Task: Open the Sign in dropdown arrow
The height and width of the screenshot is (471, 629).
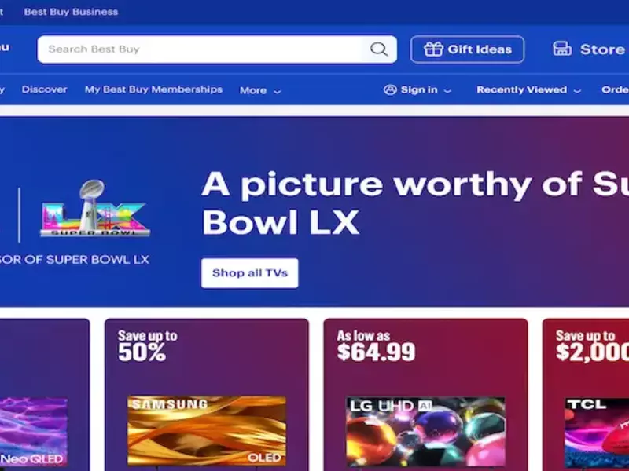Action: point(447,91)
